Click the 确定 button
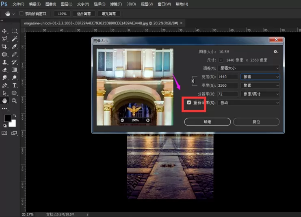Viewport: 301px width, 217px height. click(207, 122)
